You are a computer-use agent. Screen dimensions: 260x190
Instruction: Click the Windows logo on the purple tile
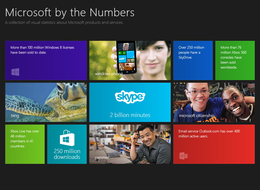click(x=15, y=72)
